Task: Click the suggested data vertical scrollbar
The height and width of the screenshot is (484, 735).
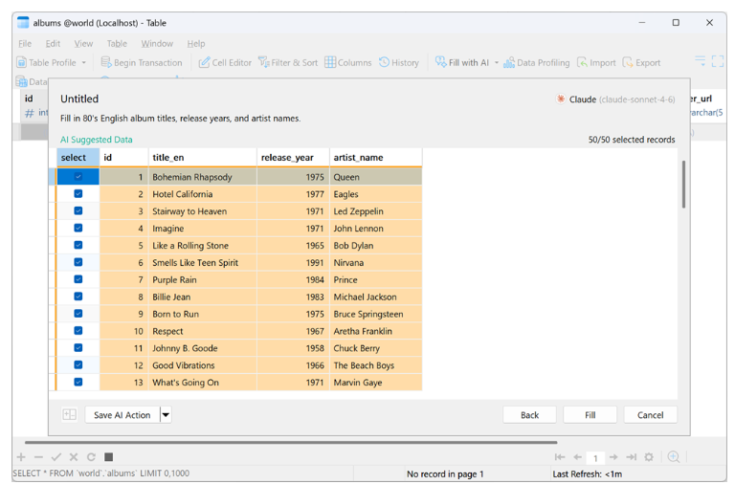Action: tap(684, 185)
